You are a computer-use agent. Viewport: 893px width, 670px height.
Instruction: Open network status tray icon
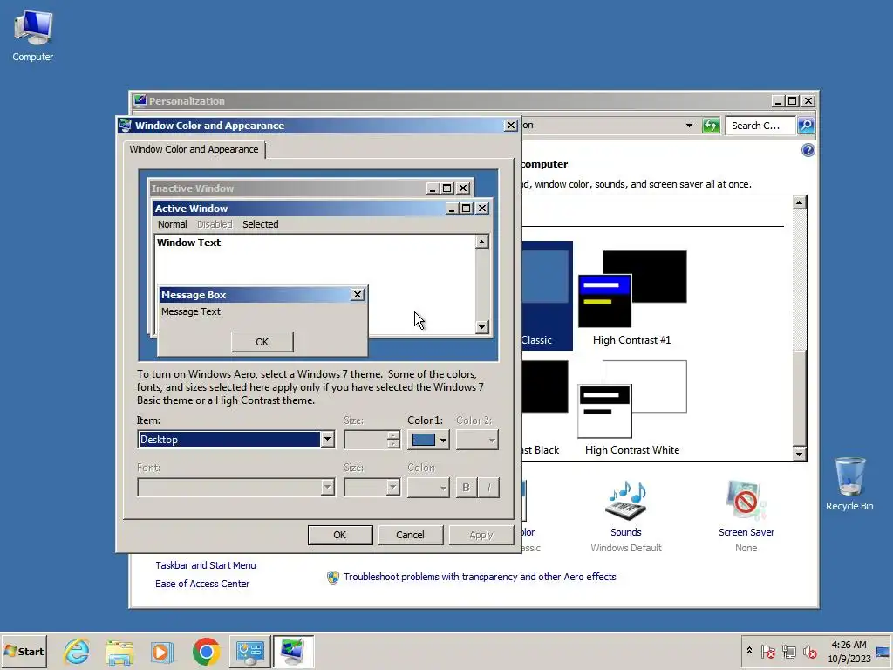coord(788,651)
